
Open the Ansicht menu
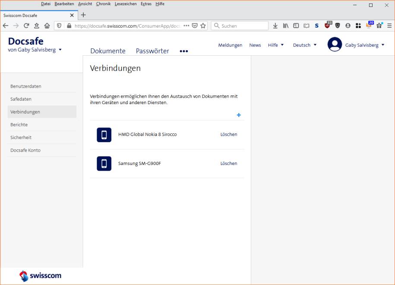pos(85,4)
